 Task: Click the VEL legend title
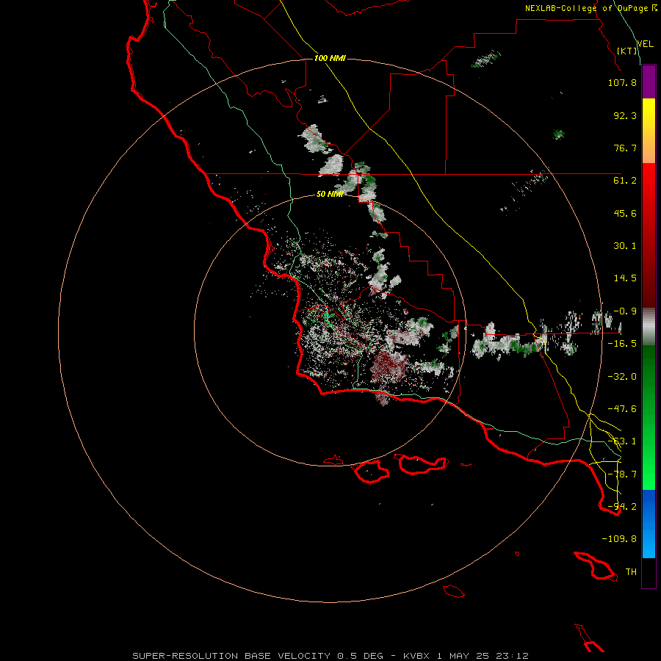[x=645, y=43]
